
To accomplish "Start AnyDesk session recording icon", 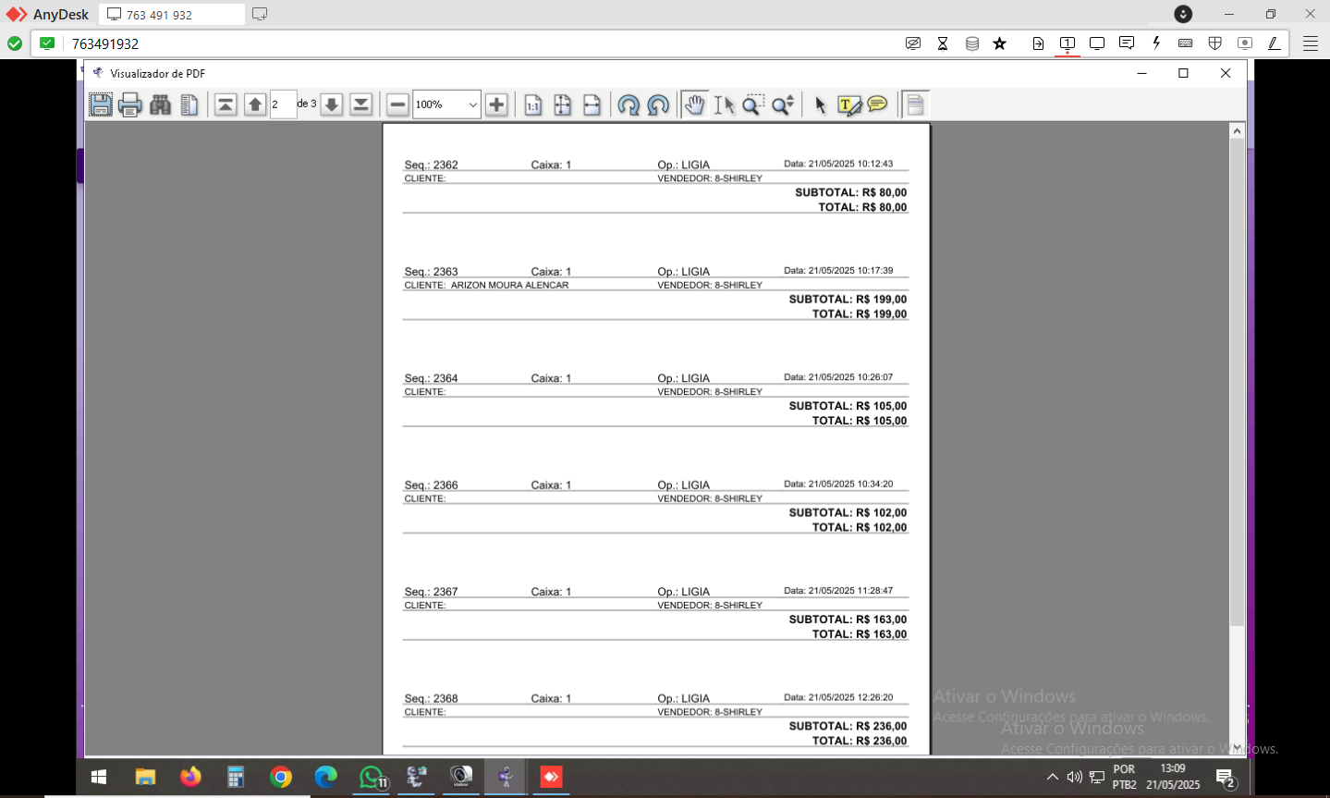I will click(x=1245, y=43).
